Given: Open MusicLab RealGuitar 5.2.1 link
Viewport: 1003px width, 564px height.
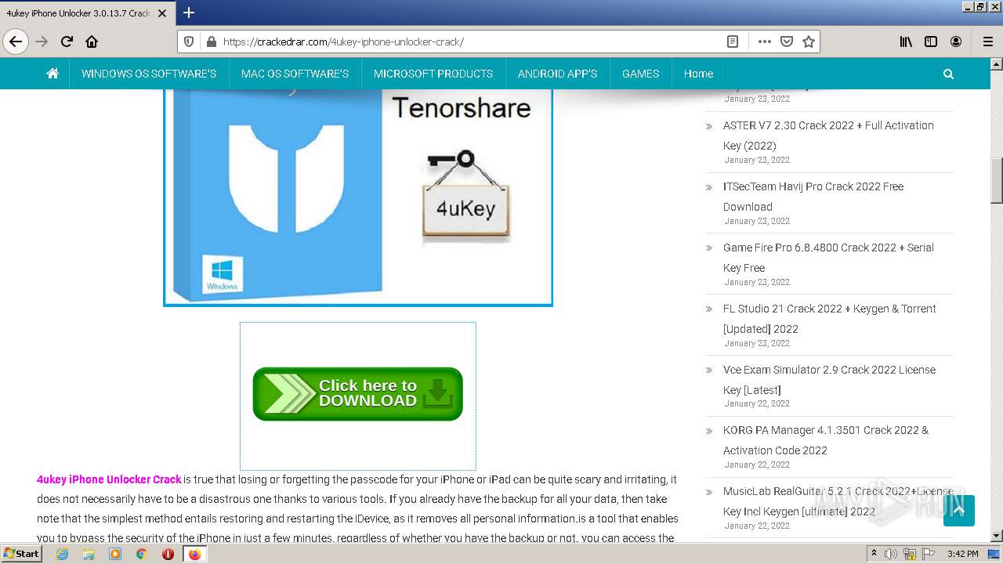Looking at the screenshot, I should click(x=838, y=501).
